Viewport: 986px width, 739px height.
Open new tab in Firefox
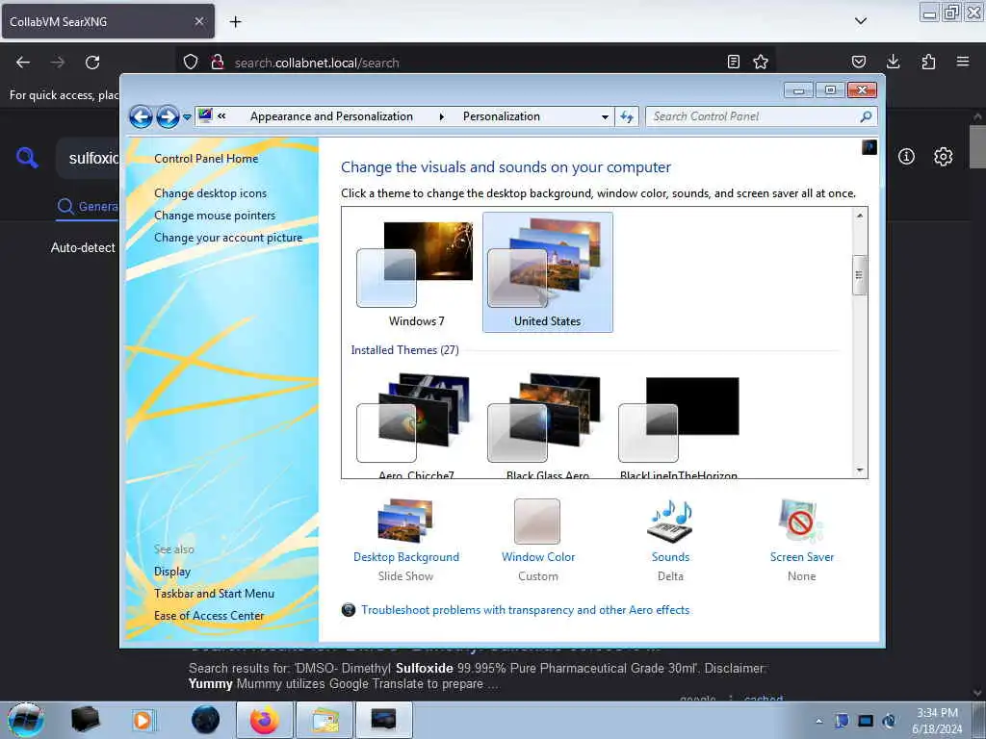tap(235, 22)
